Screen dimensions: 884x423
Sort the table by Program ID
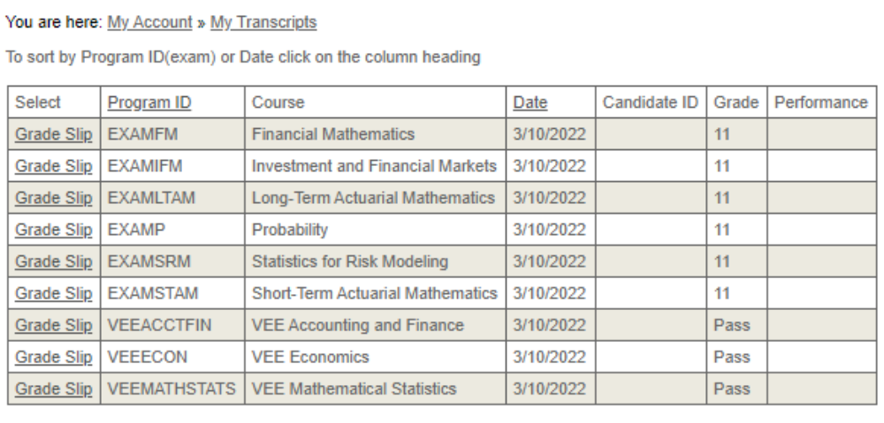(149, 102)
